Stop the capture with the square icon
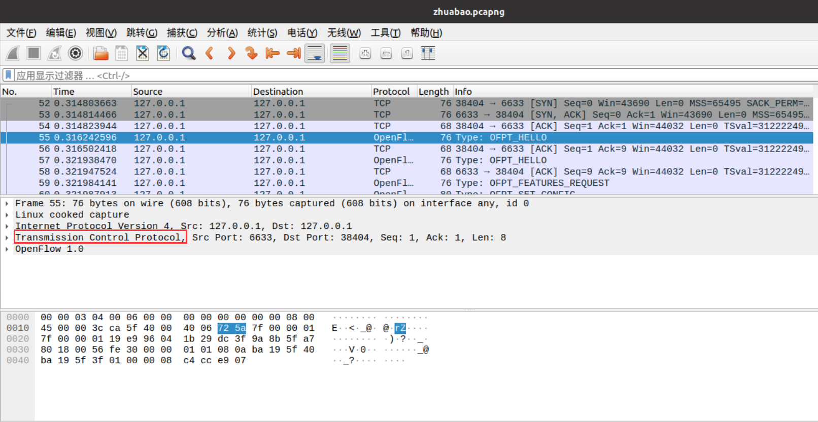This screenshot has height=422, width=818. pyautogui.click(x=34, y=53)
